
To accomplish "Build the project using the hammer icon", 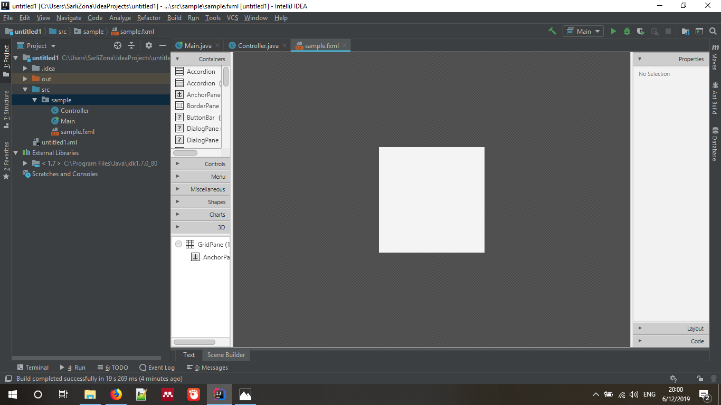I will (552, 31).
